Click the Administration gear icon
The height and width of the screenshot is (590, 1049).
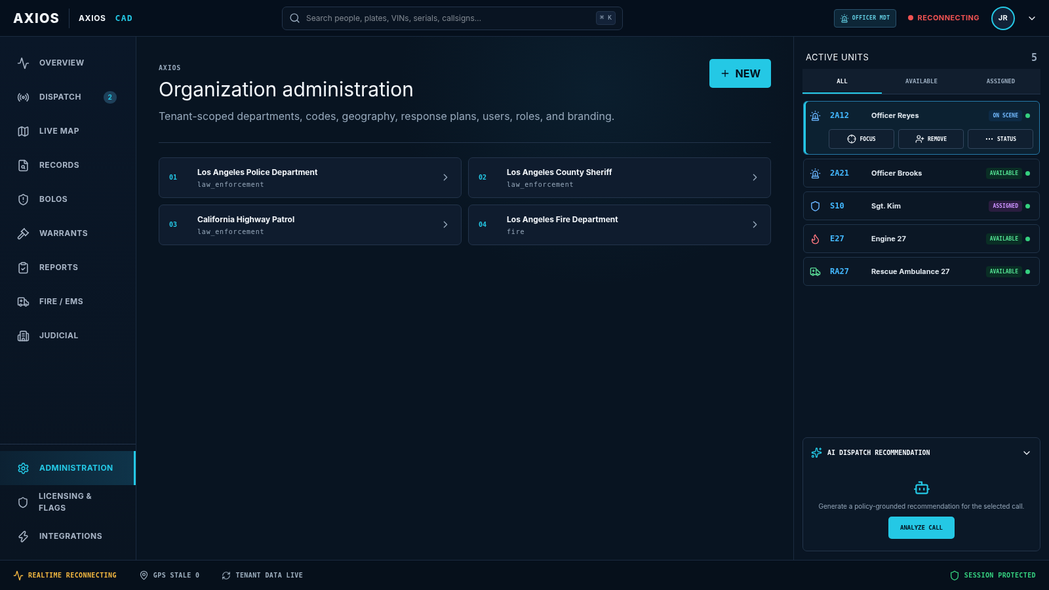tap(24, 468)
